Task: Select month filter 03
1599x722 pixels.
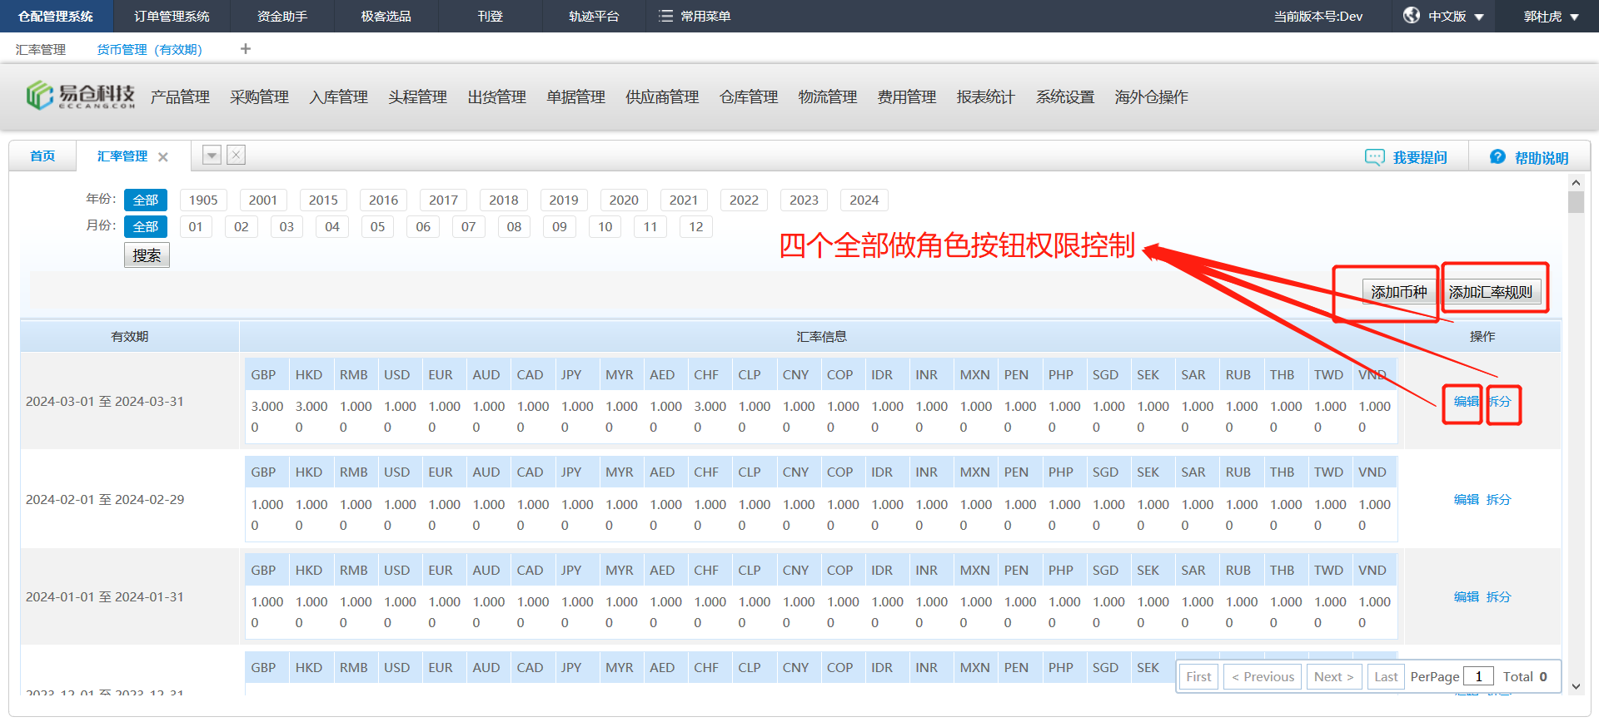Action: [x=286, y=226]
